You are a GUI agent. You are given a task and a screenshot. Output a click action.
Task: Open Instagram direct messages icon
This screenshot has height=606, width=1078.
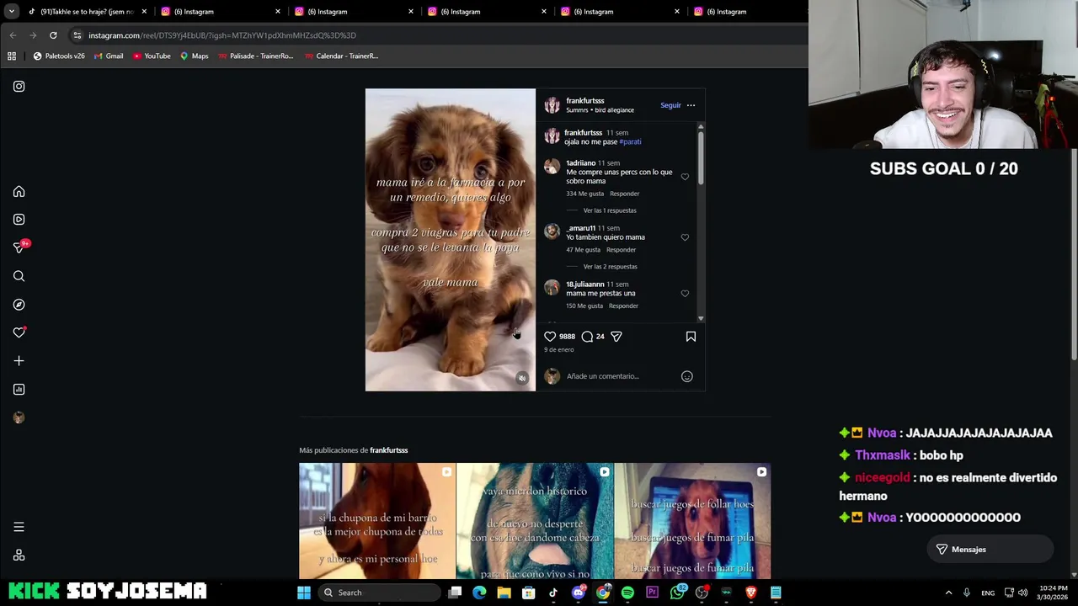19,247
